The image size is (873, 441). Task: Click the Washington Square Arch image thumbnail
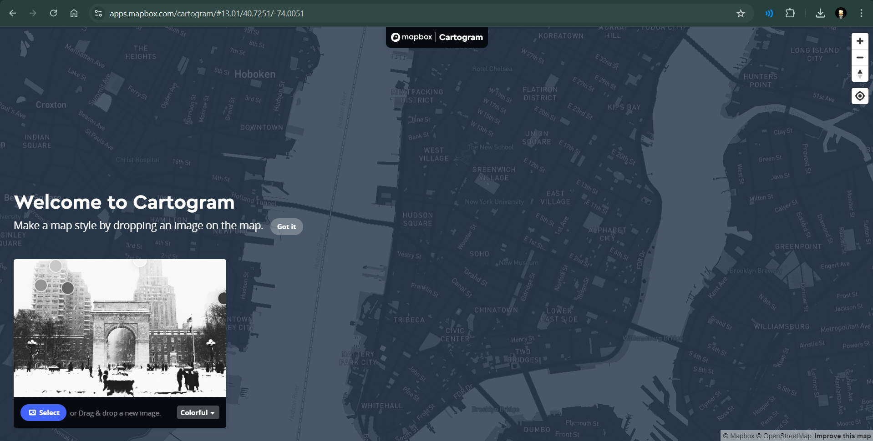coord(120,327)
